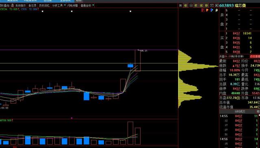This screenshot has width=260, height=148.
Task: Click the 标 toolbar icon
Action: tap(186, 5)
